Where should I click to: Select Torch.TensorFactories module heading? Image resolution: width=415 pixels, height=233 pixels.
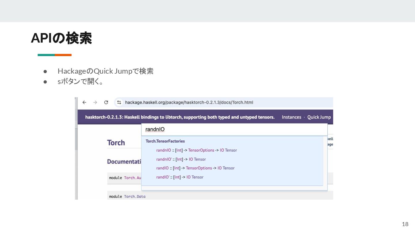click(165, 141)
